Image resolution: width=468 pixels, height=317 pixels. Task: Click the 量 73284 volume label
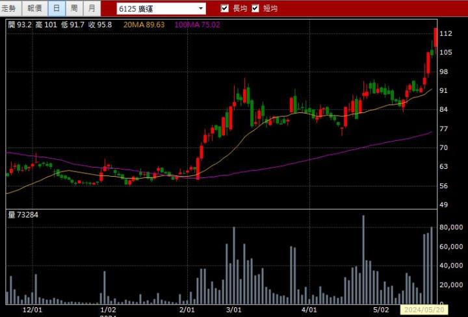(23, 214)
